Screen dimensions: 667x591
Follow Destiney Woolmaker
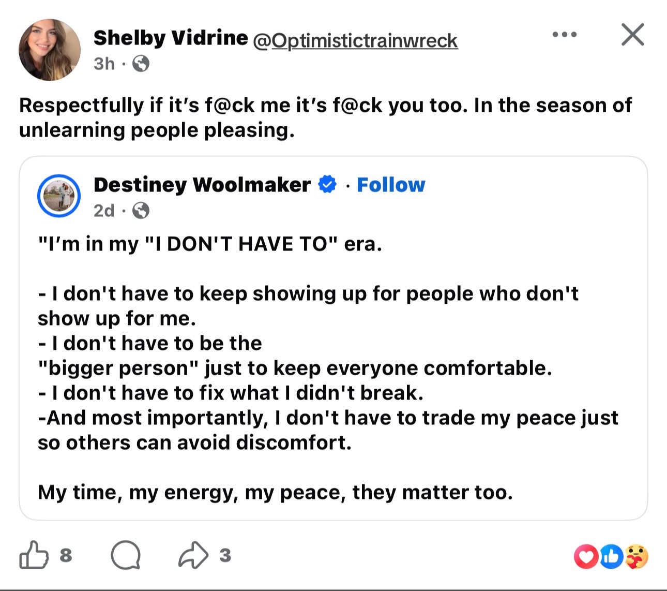click(x=391, y=185)
